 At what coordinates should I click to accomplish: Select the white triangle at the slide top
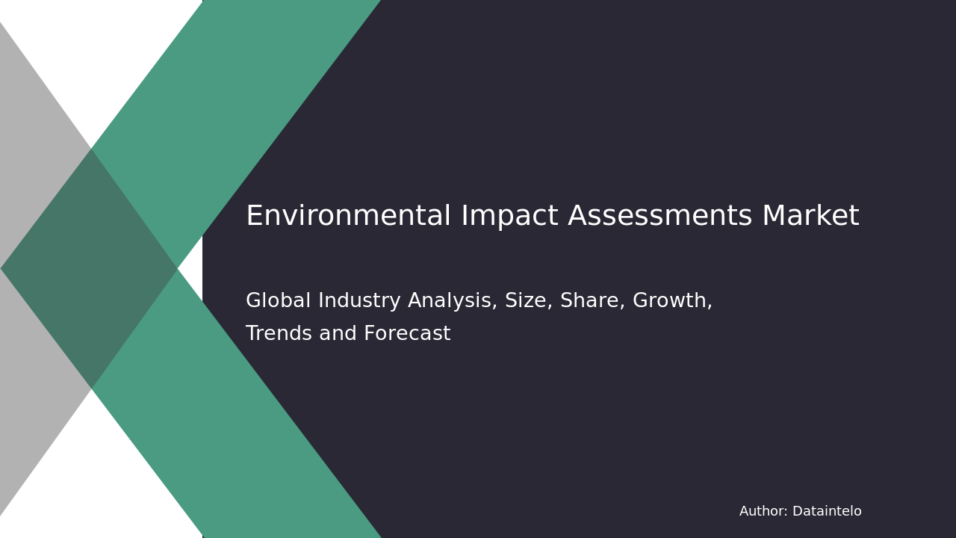[112, 45]
